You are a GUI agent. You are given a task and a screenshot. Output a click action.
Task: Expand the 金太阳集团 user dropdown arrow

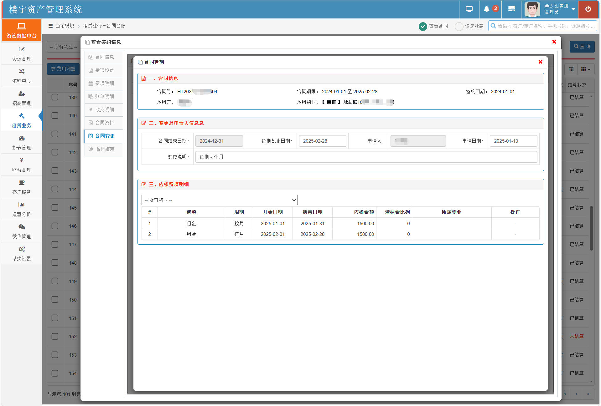(573, 9)
